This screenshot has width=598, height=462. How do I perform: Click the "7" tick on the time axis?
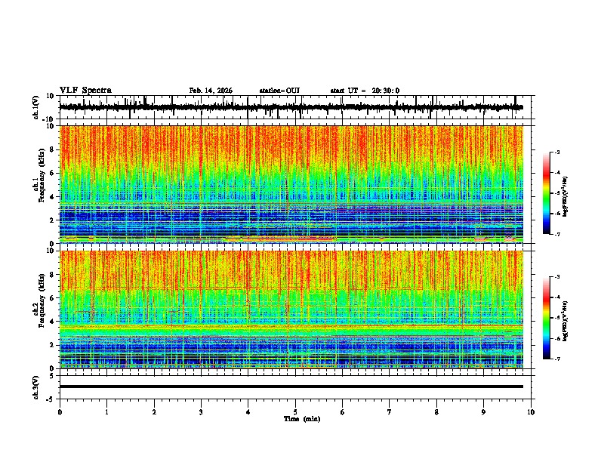390,412
